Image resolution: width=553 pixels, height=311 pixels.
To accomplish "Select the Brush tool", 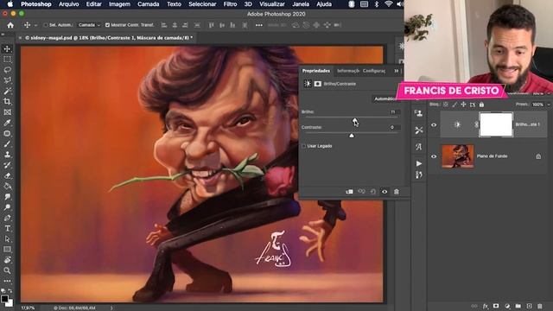I will 7,144.
